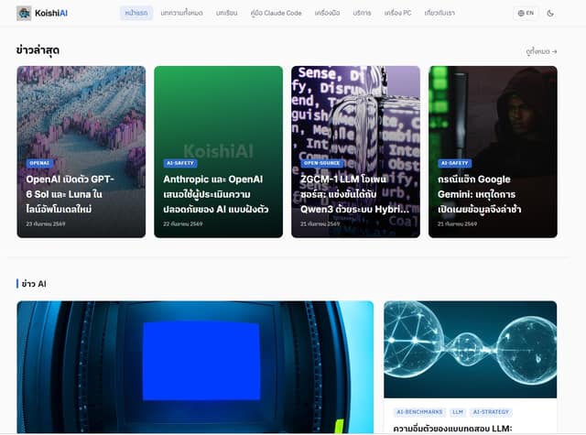Open the featured blue screen article image
586x435 pixels.
tap(195, 367)
